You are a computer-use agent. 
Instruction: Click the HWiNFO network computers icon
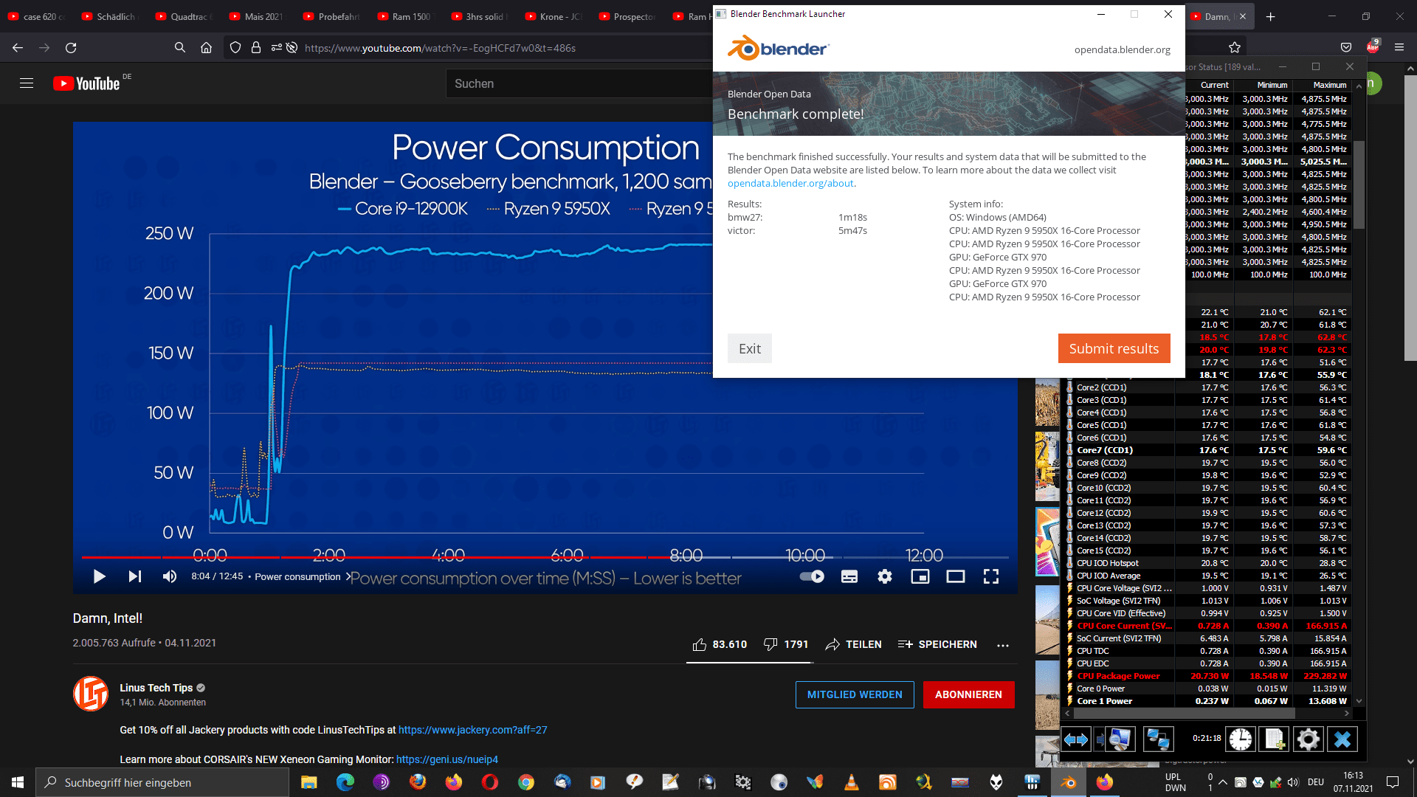(1158, 739)
